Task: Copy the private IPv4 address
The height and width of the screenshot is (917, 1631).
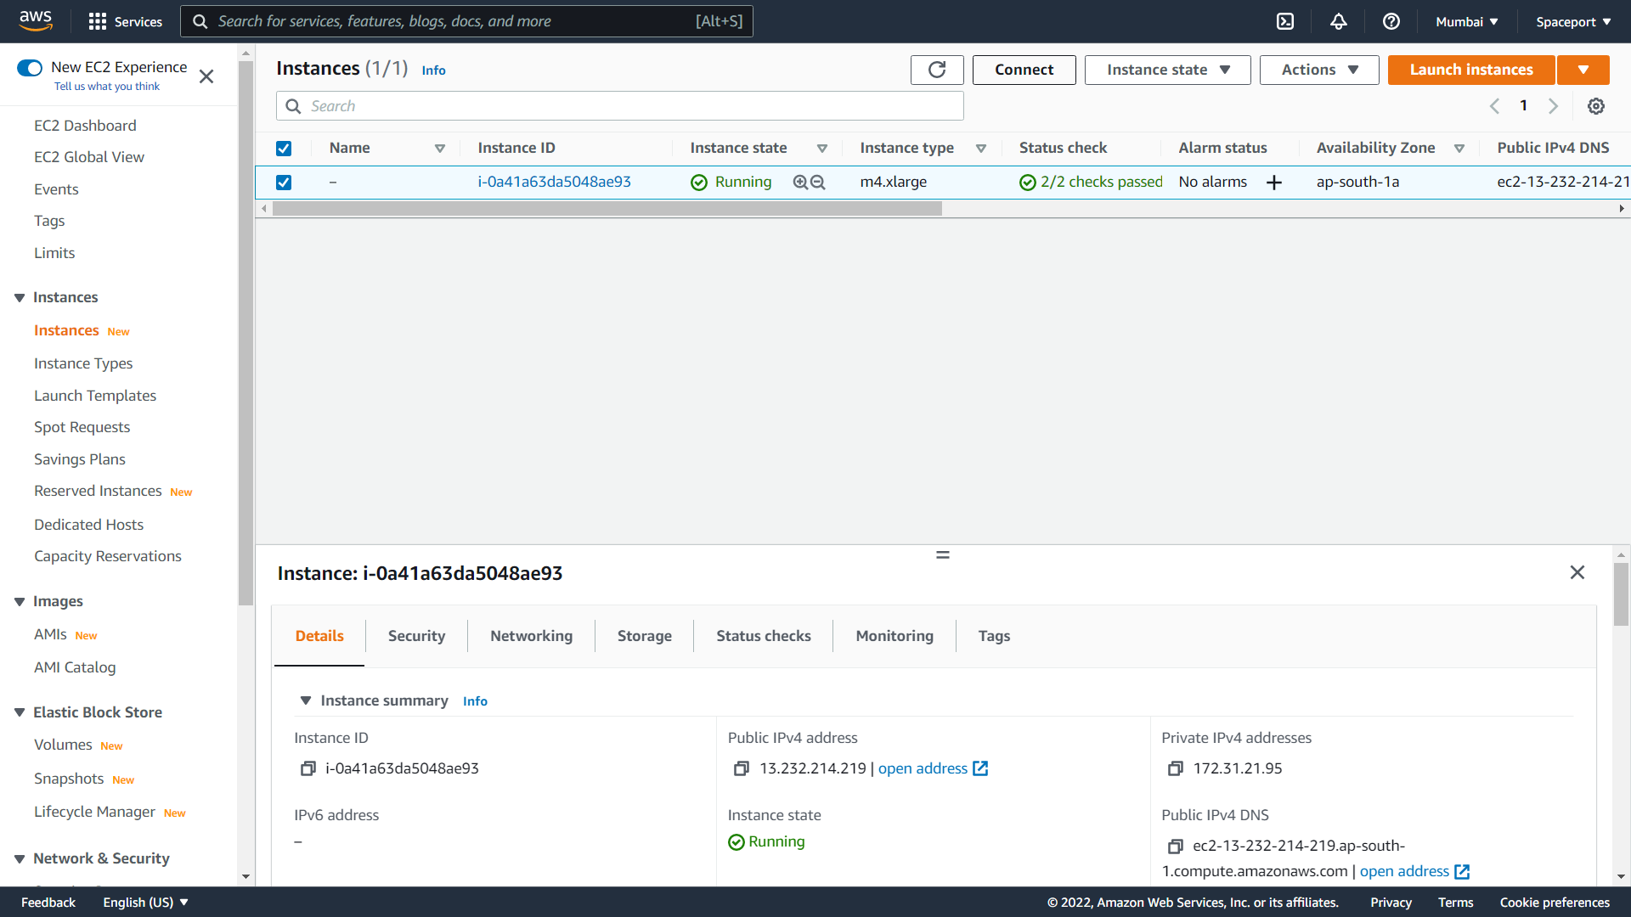Action: [x=1176, y=768]
